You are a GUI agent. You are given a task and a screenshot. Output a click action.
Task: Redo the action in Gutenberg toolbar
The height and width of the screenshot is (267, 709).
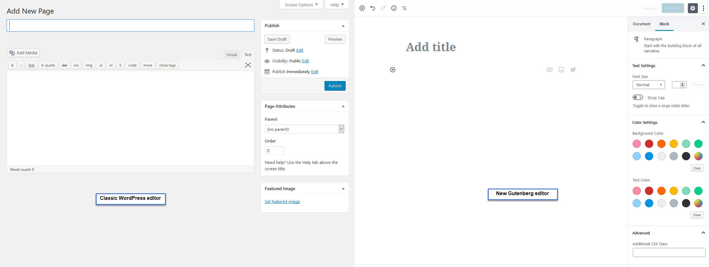(383, 8)
